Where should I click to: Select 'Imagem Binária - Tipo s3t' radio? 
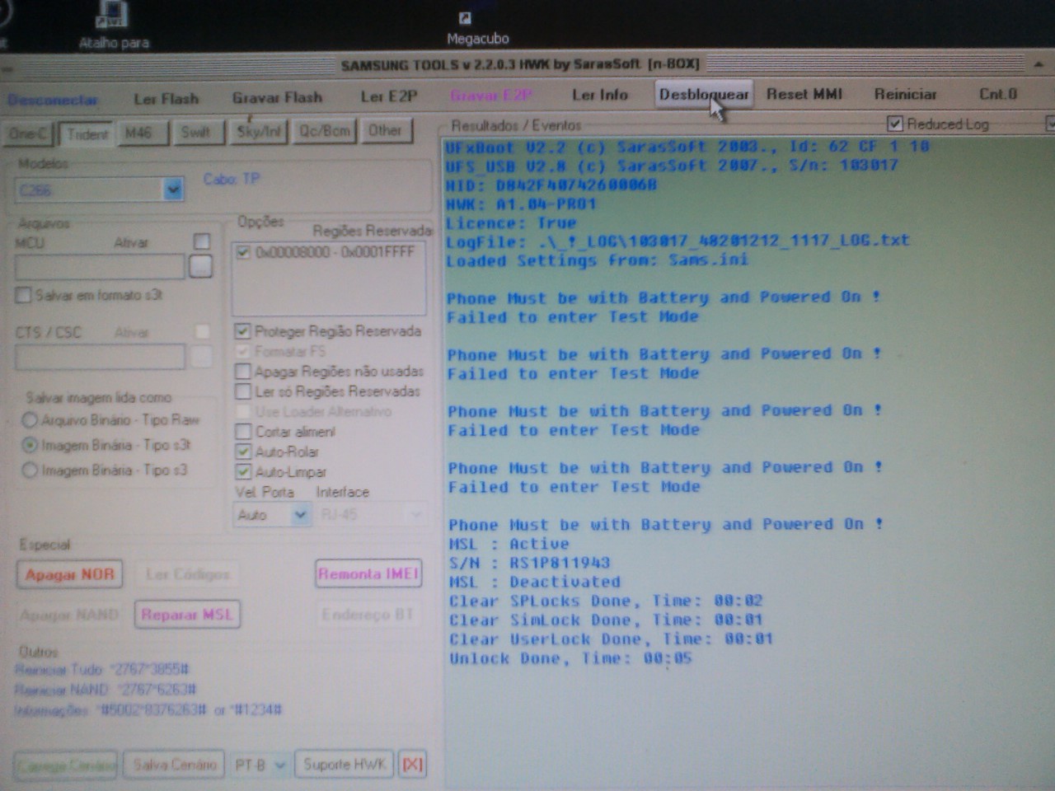tap(30, 445)
